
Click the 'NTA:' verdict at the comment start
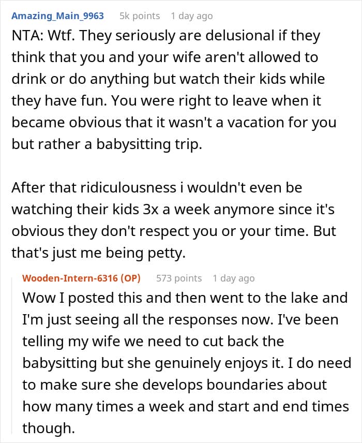(x=27, y=36)
